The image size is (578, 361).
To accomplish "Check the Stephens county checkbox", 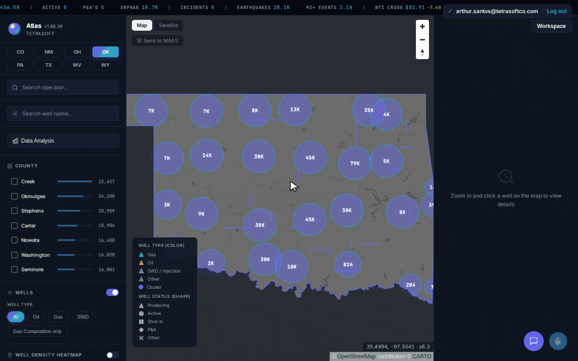I will click(x=14, y=211).
